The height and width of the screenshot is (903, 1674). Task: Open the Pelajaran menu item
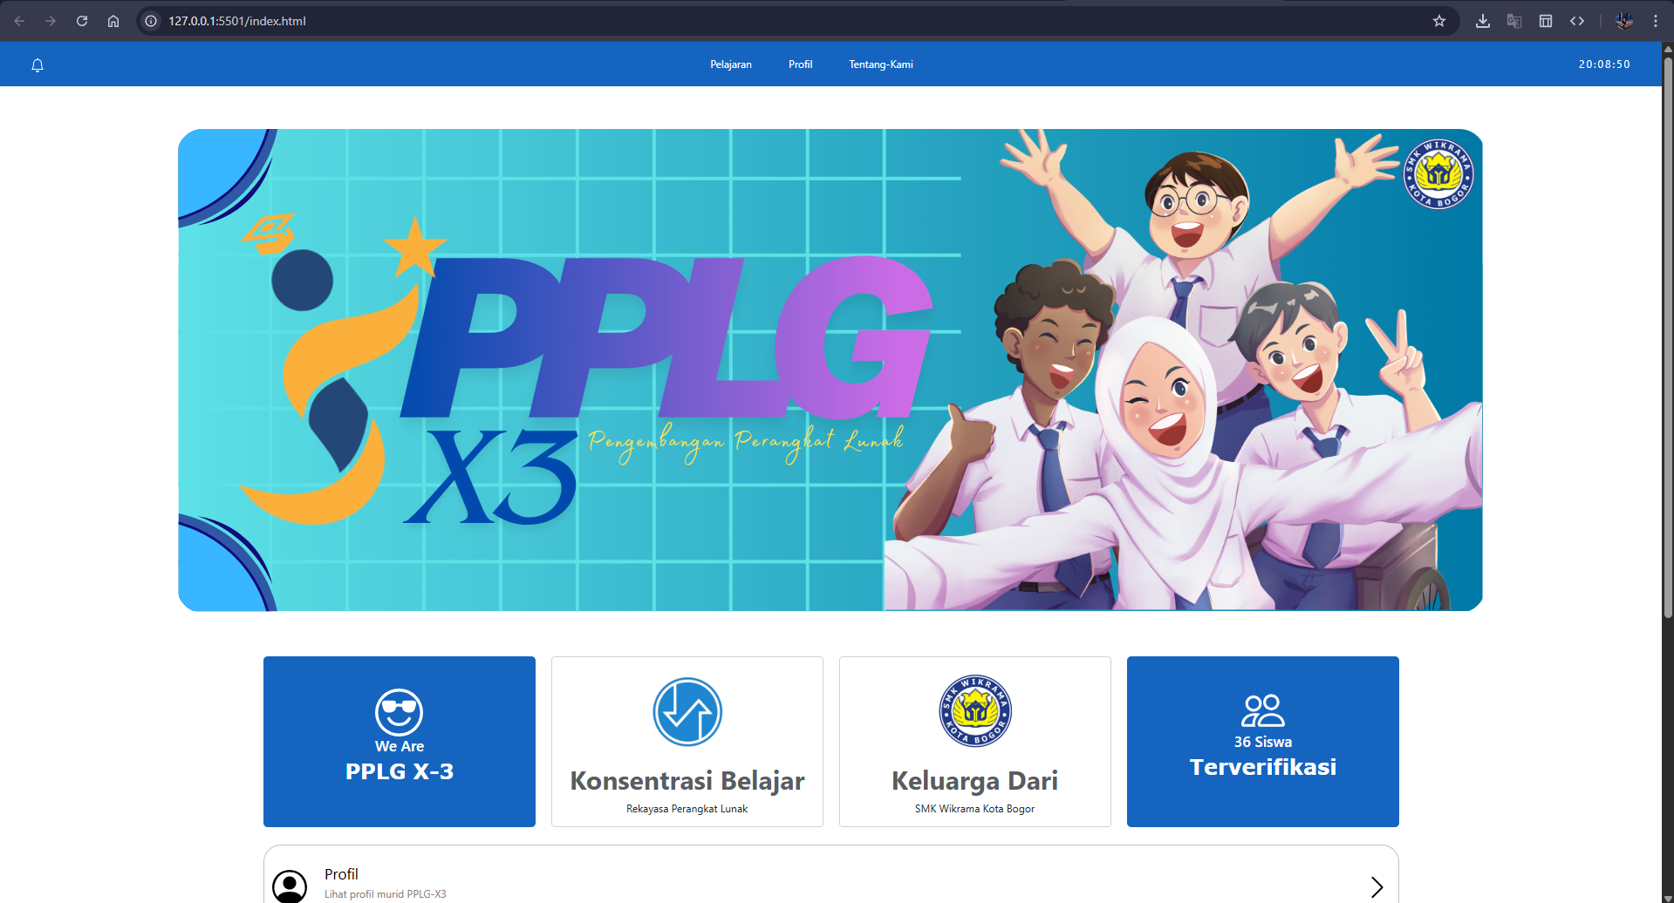730,64
